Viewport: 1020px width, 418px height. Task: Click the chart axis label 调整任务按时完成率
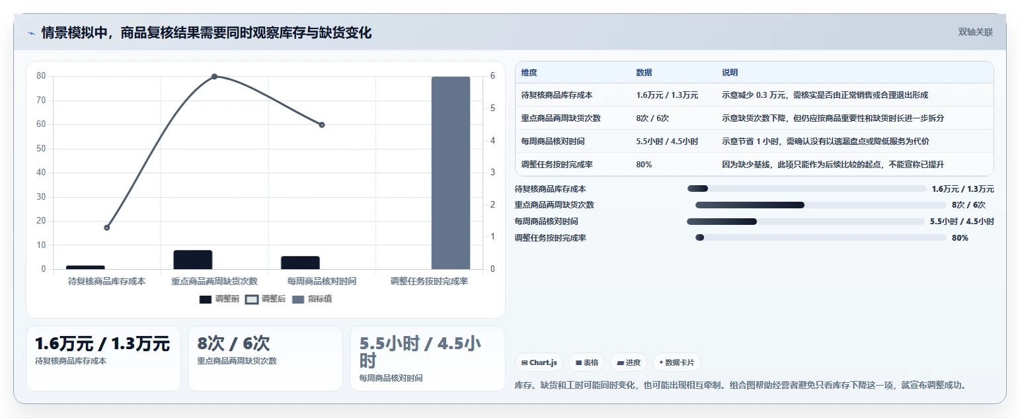(429, 281)
